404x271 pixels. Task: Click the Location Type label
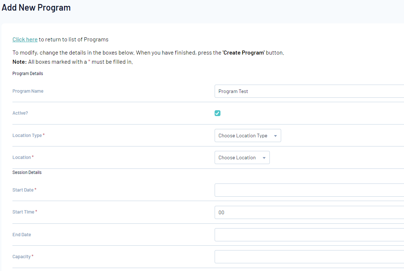27,135
